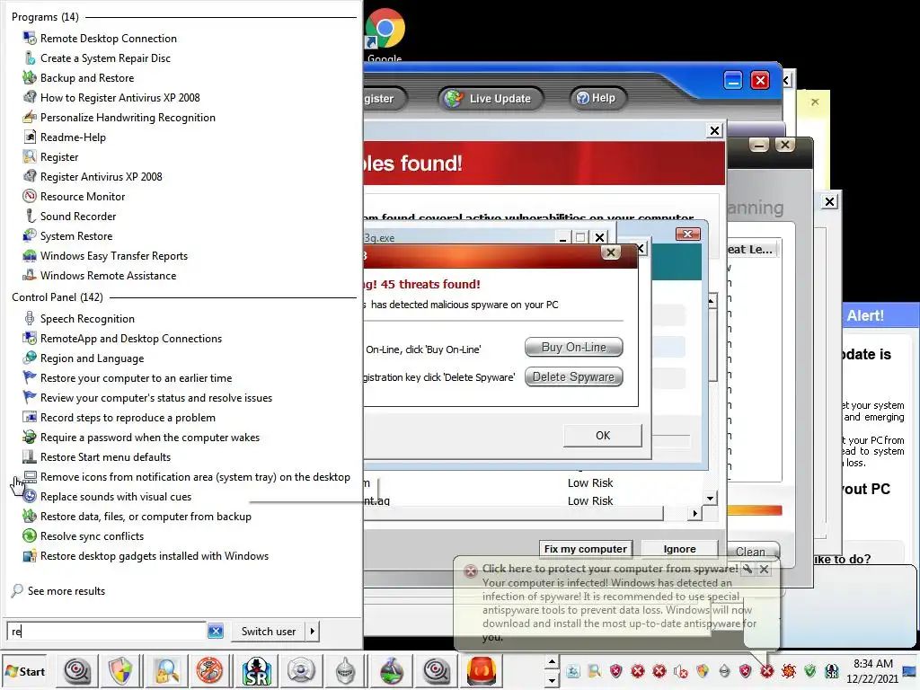Open the knight helmet taskbar icon
Screen dimensions: 920x690
click(346, 670)
